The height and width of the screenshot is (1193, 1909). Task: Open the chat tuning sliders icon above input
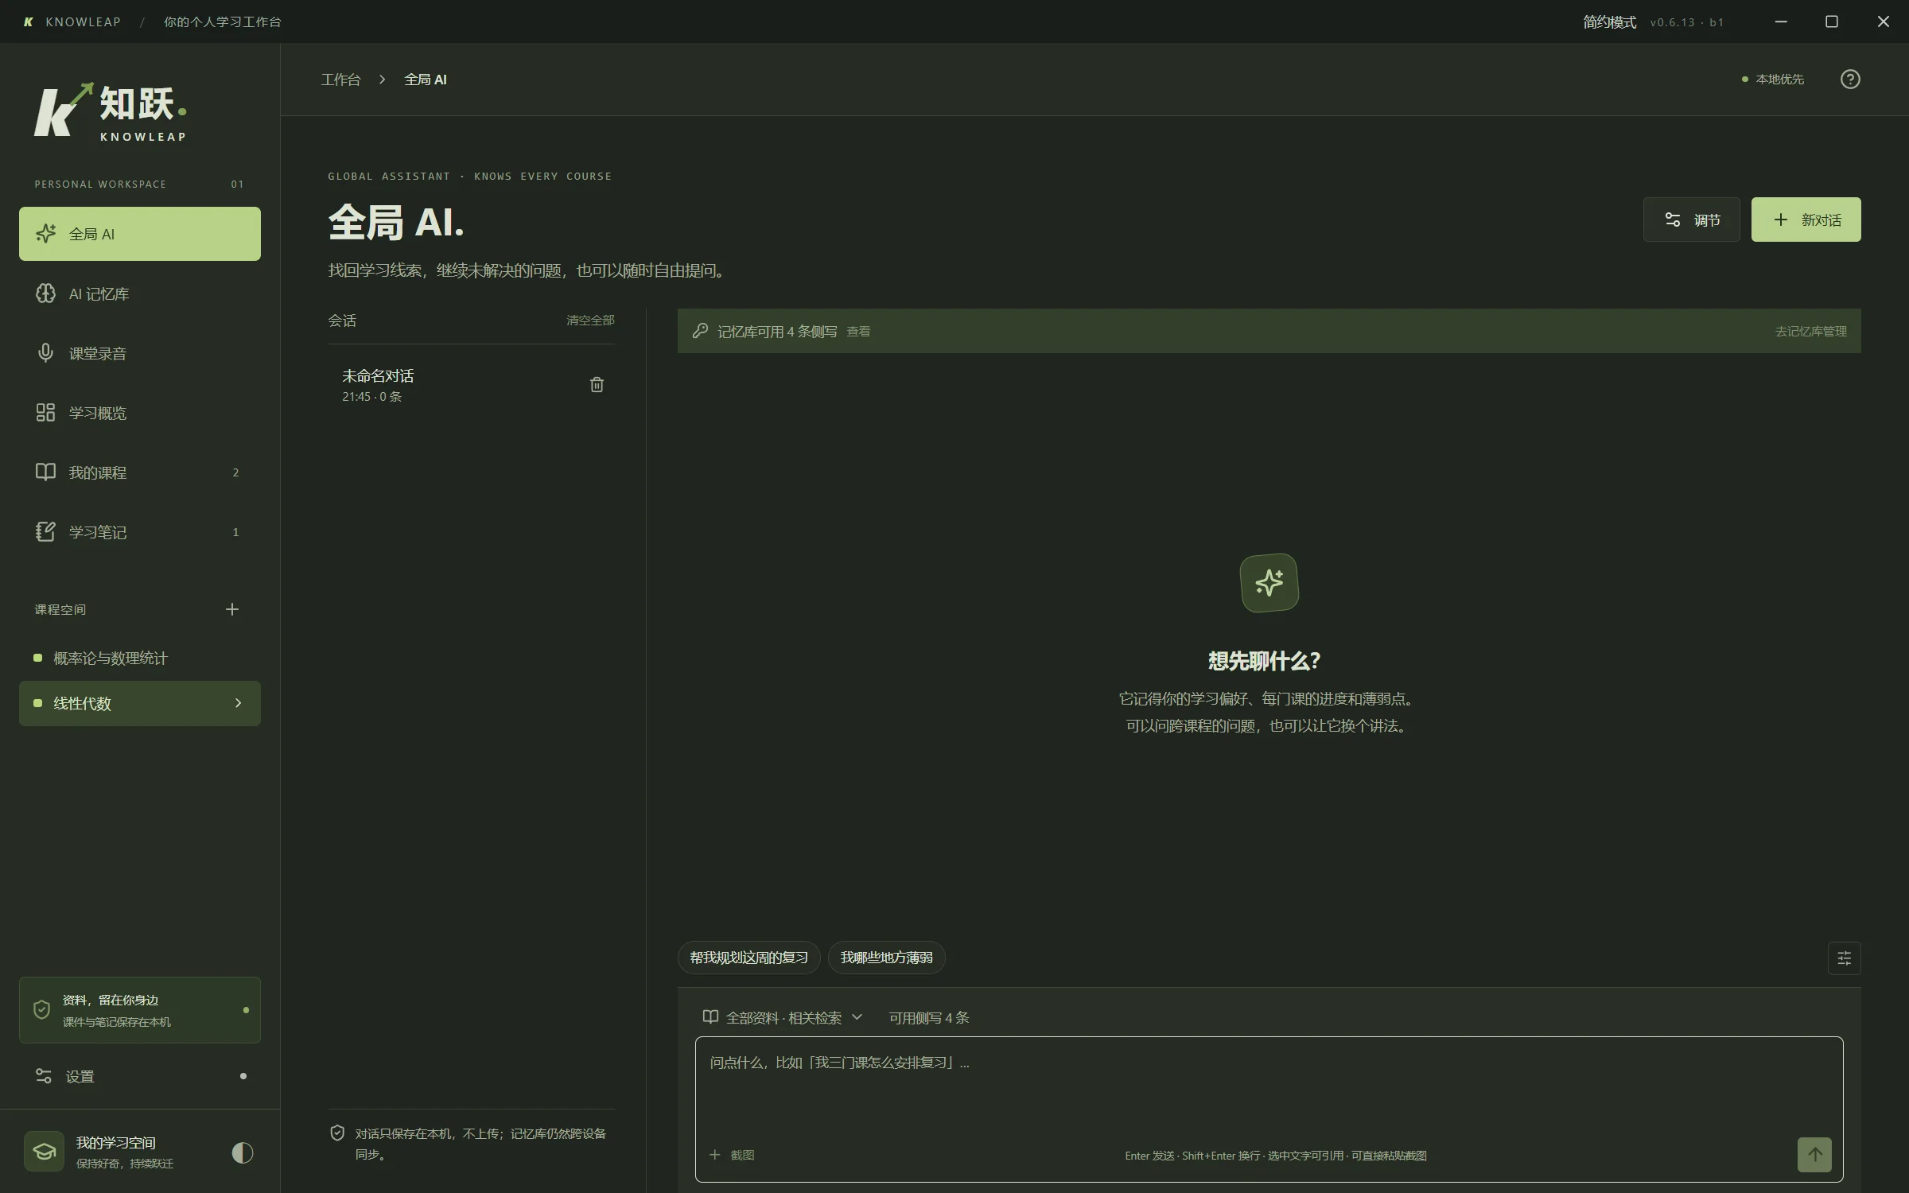[1844, 958]
